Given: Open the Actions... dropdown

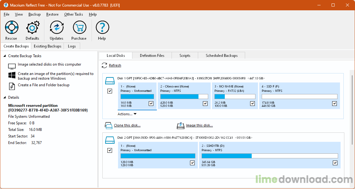Looking at the screenshot, I should click(127, 114).
